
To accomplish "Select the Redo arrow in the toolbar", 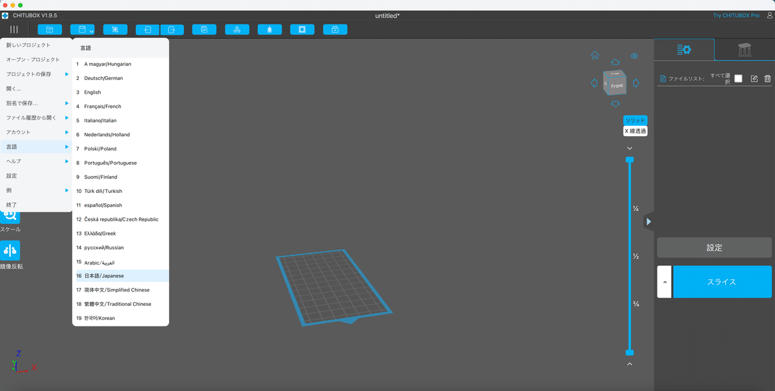I will [x=171, y=29].
